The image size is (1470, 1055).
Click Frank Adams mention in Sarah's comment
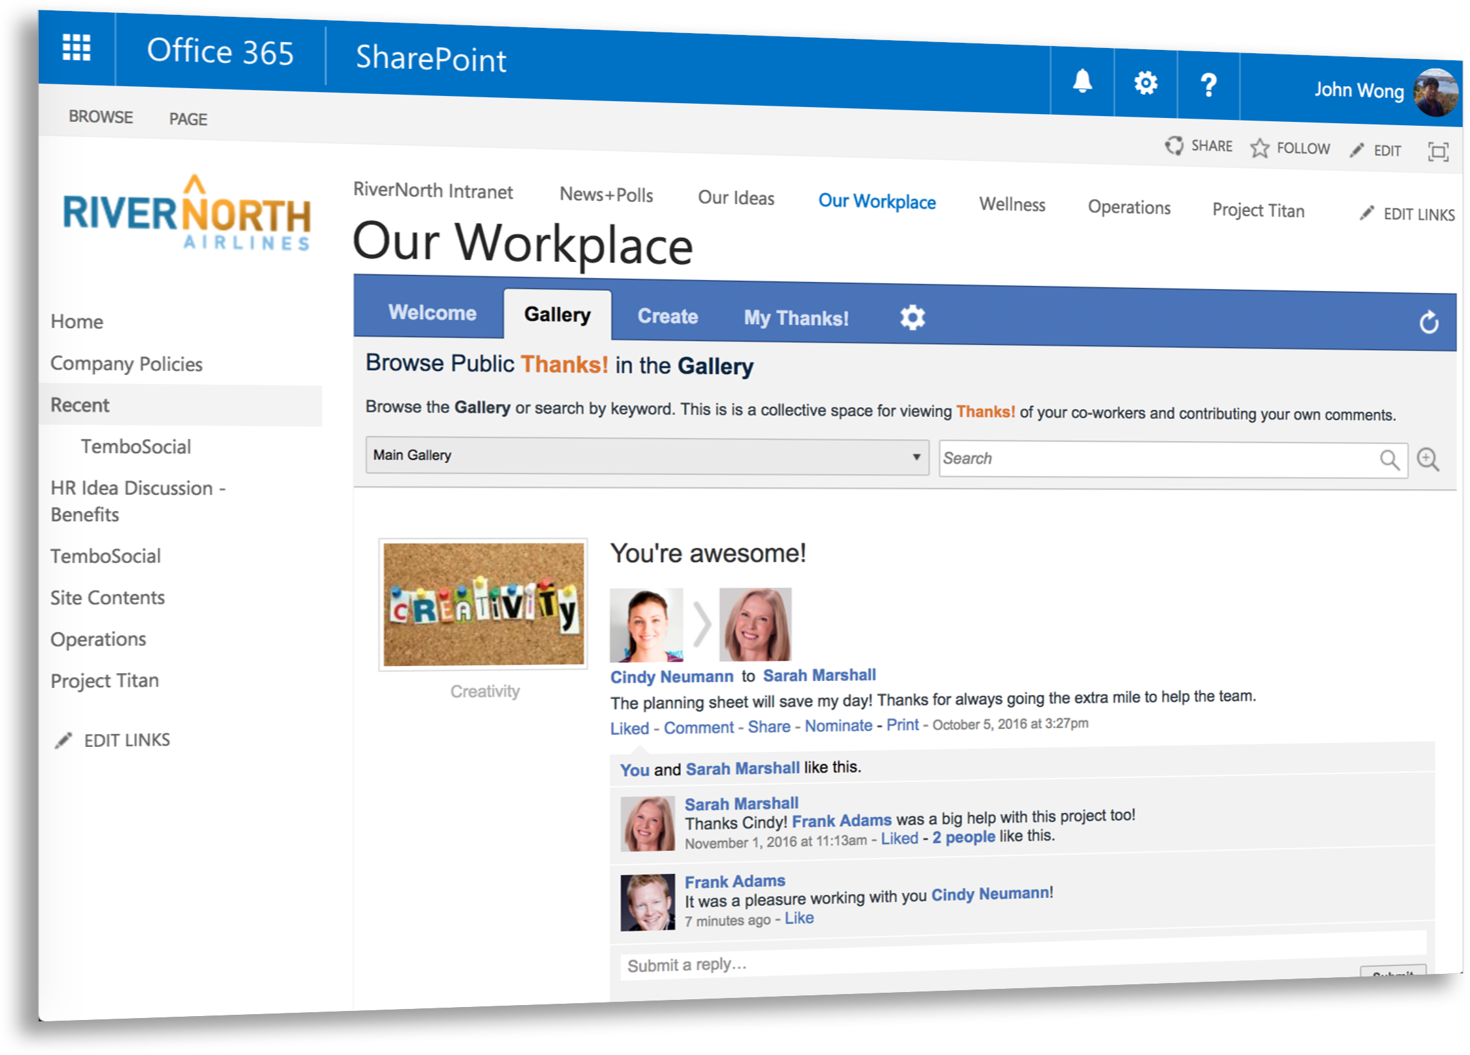841,821
